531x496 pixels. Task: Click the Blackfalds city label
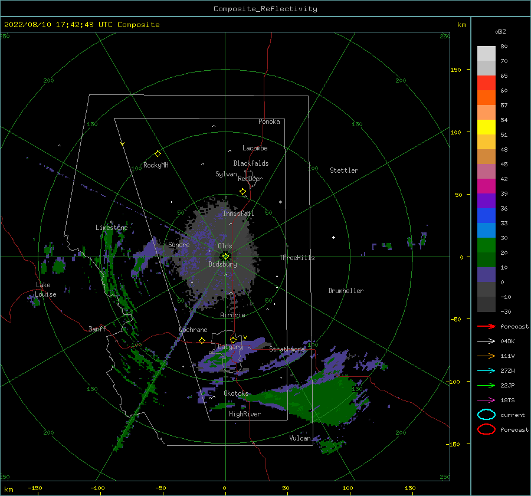pyautogui.click(x=251, y=163)
